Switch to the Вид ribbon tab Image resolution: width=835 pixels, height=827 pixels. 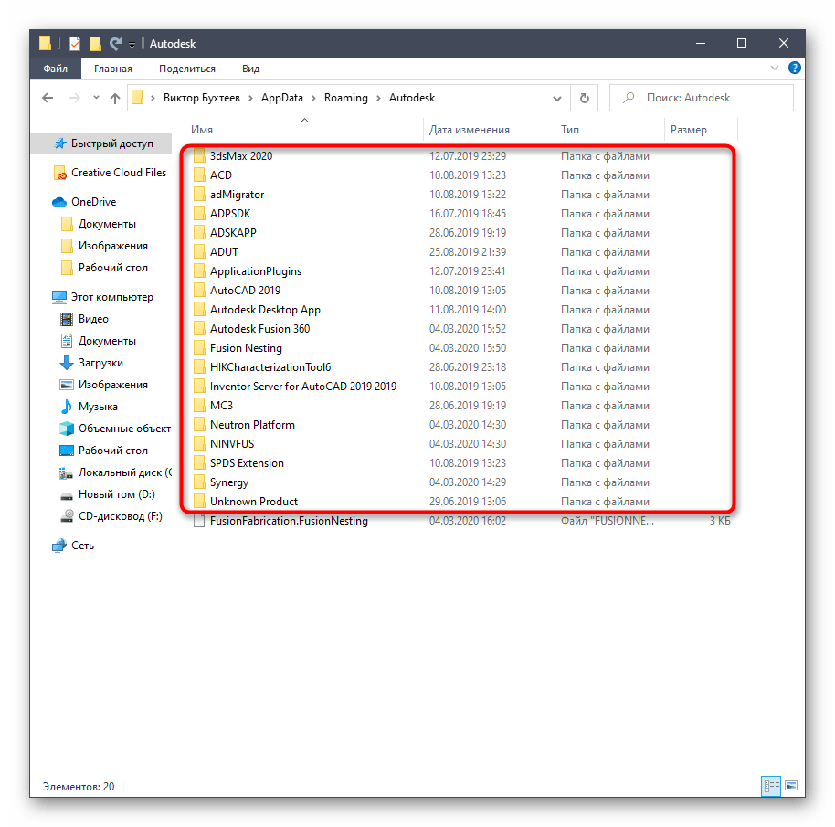pos(251,69)
